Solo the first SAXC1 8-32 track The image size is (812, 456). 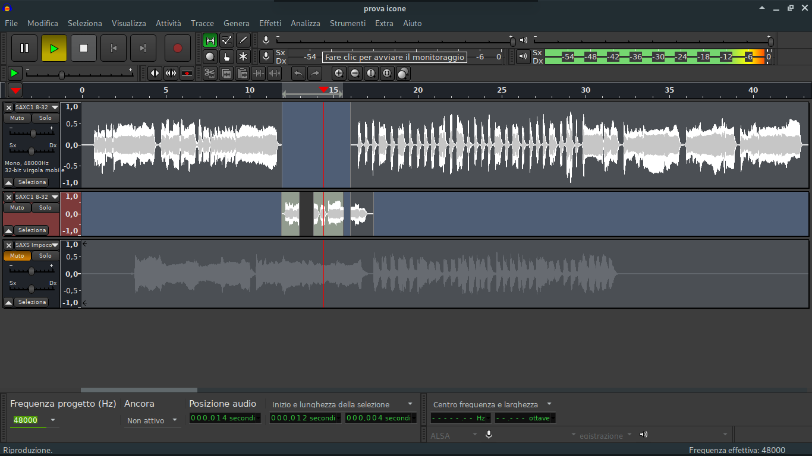[46, 118]
